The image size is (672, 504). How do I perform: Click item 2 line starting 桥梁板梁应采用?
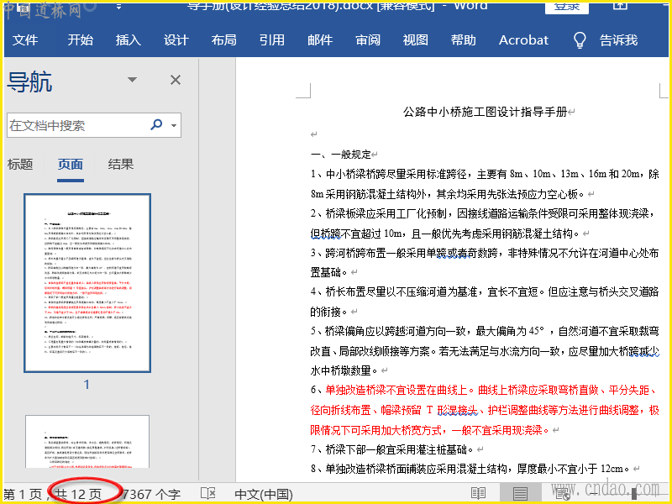483,213
